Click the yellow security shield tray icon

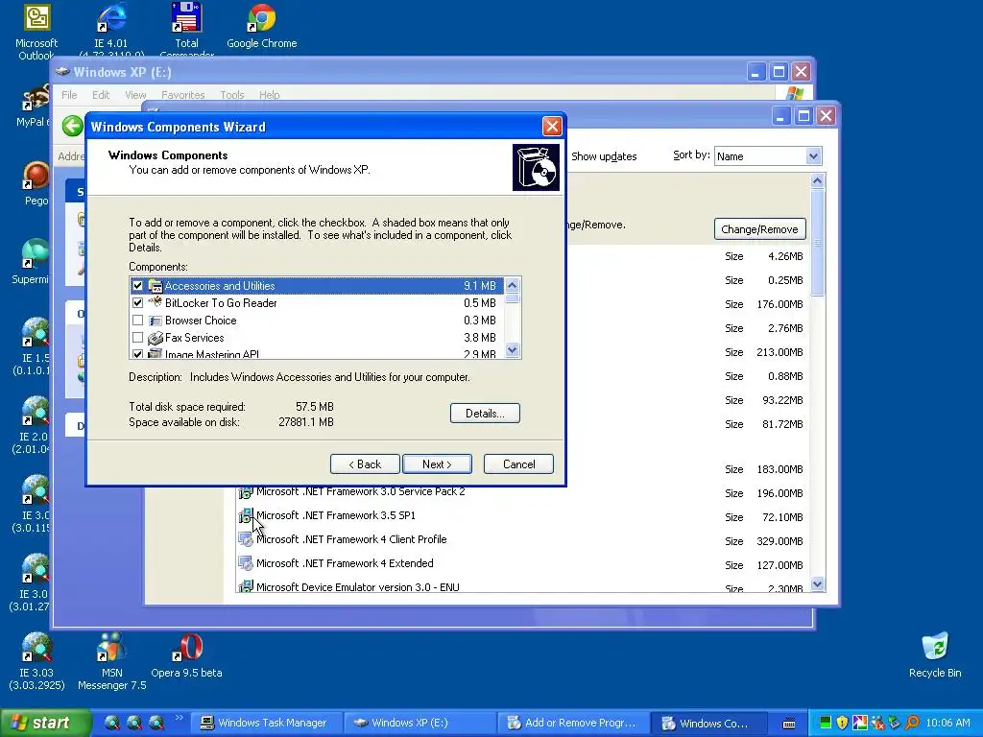tap(842, 723)
